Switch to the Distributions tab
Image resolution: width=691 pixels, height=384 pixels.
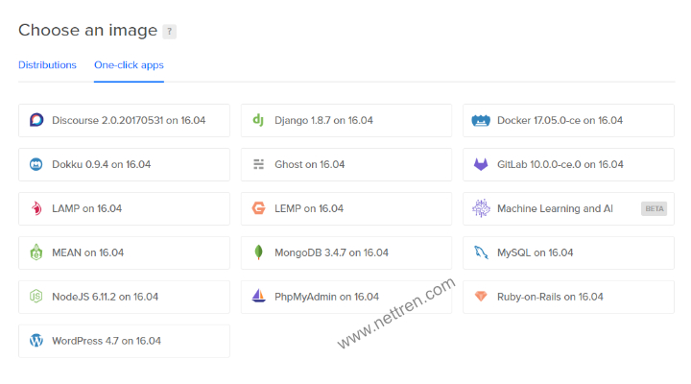coord(47,65)
